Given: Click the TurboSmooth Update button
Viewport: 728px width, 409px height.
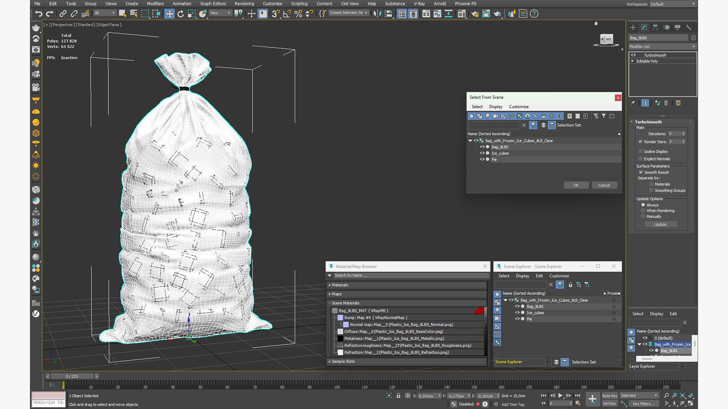Looking at the screenshot, I should (x=660, y=225).
